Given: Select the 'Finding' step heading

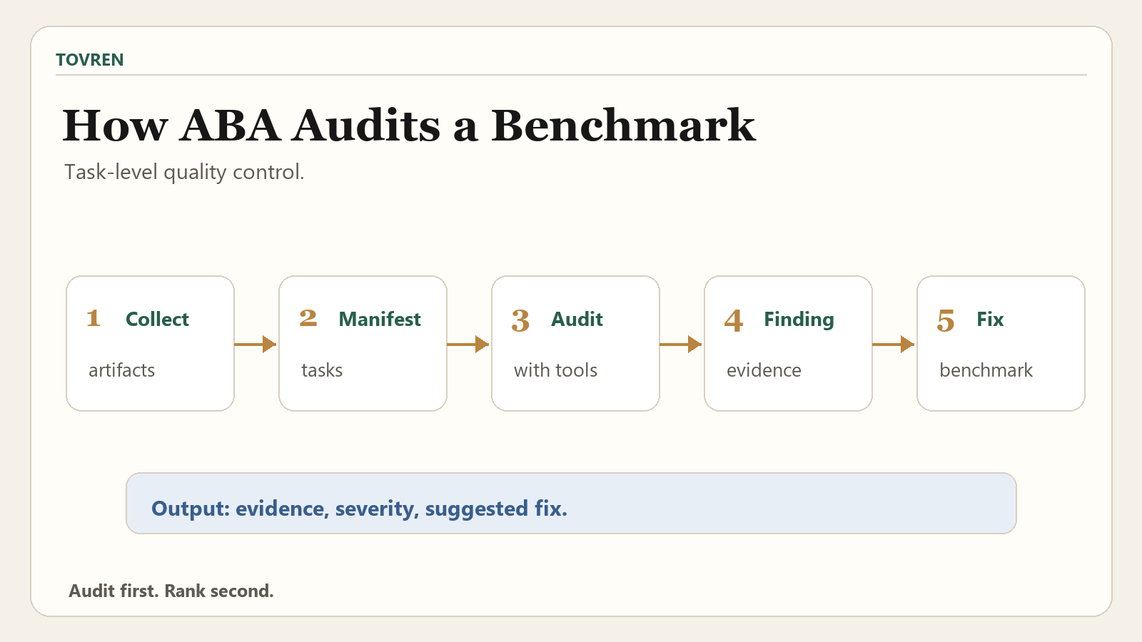Looking at the screenshot, I should (x=799, y=320).
